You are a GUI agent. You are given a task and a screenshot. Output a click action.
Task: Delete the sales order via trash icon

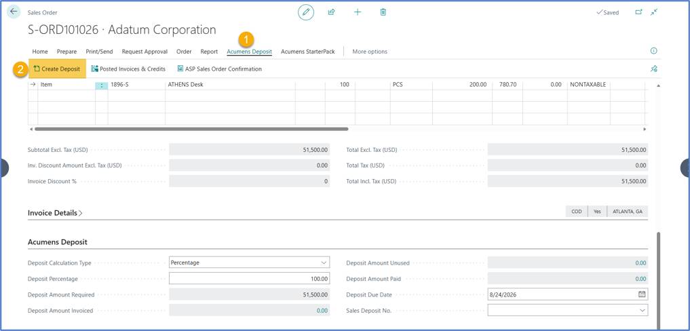(383, 12)
